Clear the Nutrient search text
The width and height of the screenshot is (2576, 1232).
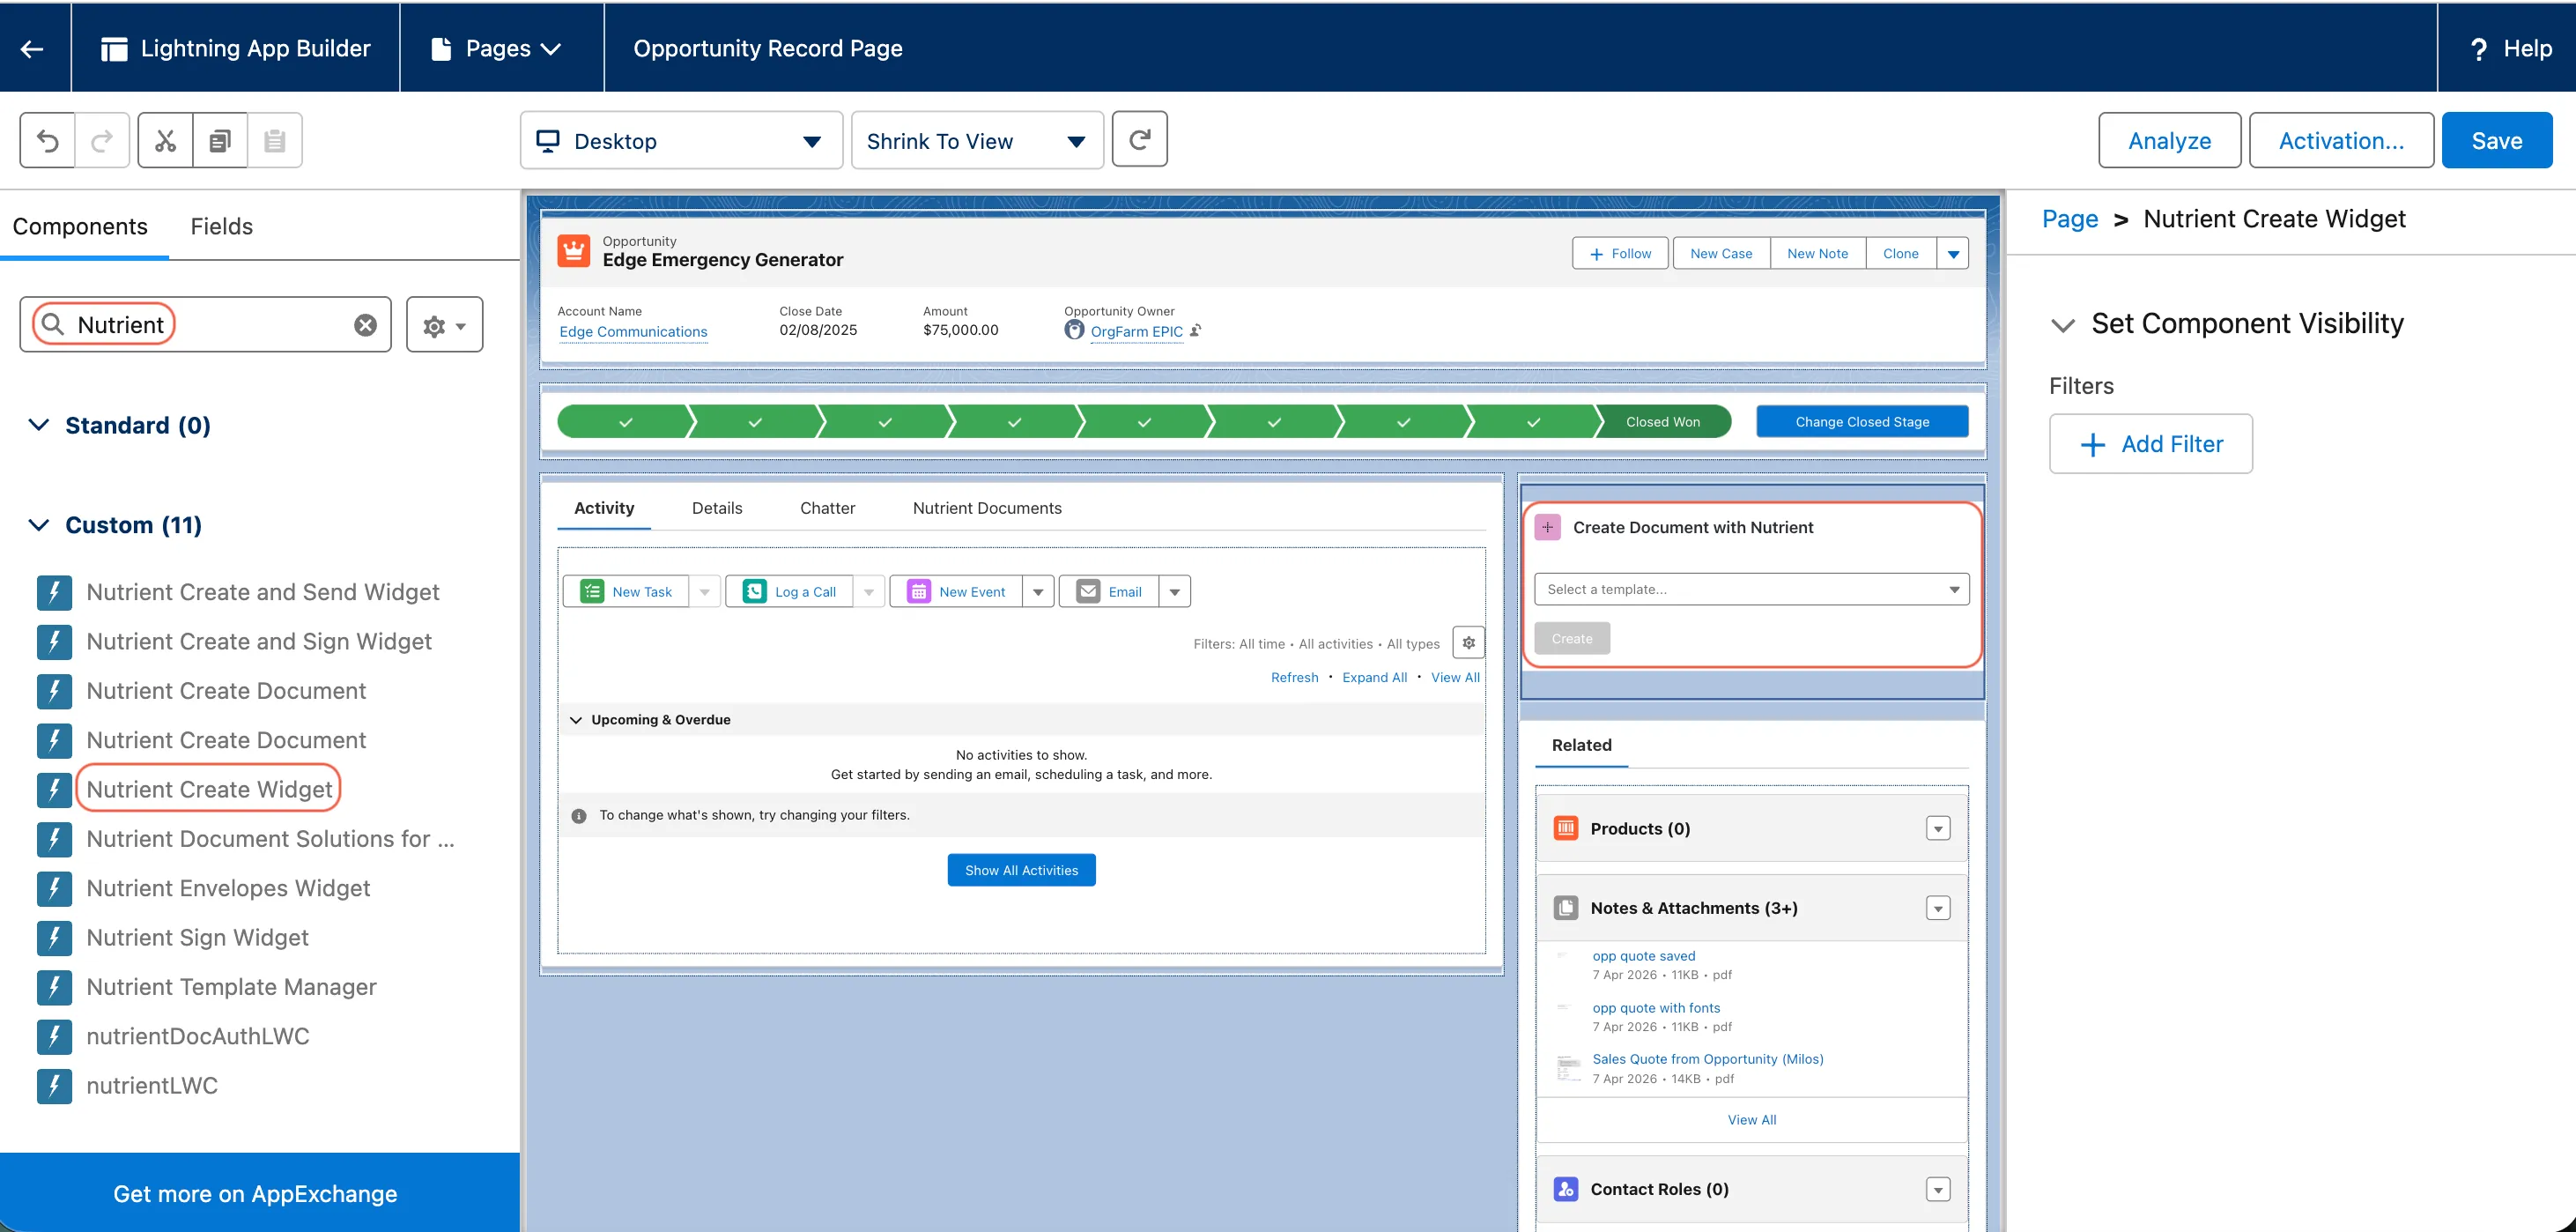(x=366, y=325)
